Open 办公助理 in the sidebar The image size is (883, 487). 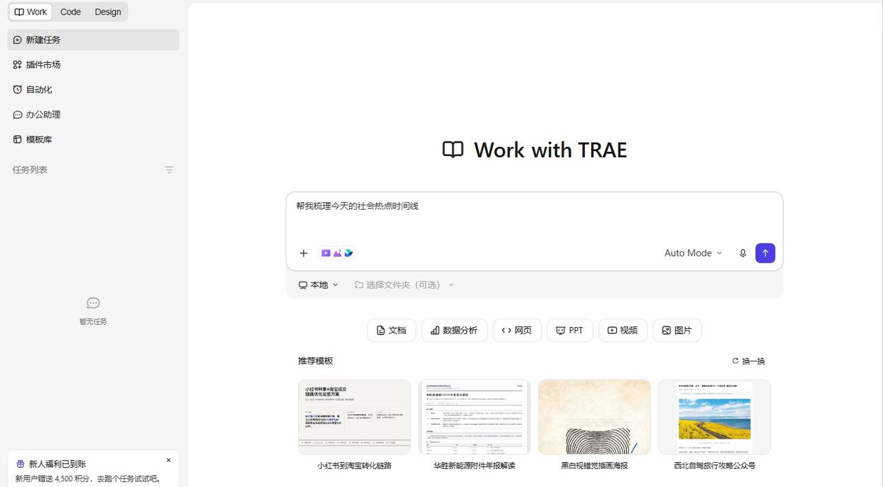pos(93,115)
